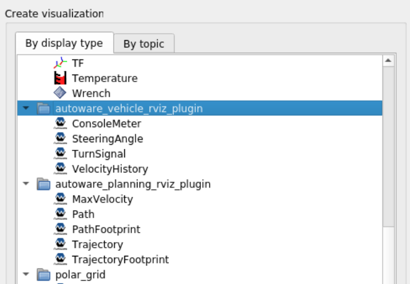This screenshot has height=284, width=410.
Task: Click the TF axes icon
Action: point(60,63)
